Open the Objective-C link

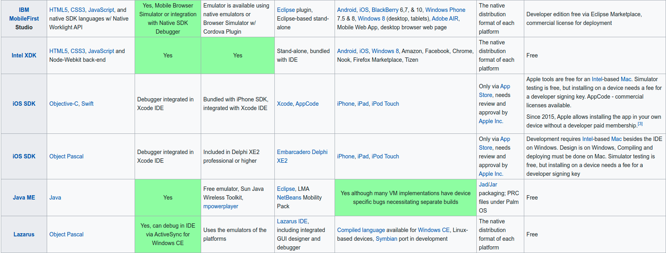pyautogui.click(x=64, y=104)
